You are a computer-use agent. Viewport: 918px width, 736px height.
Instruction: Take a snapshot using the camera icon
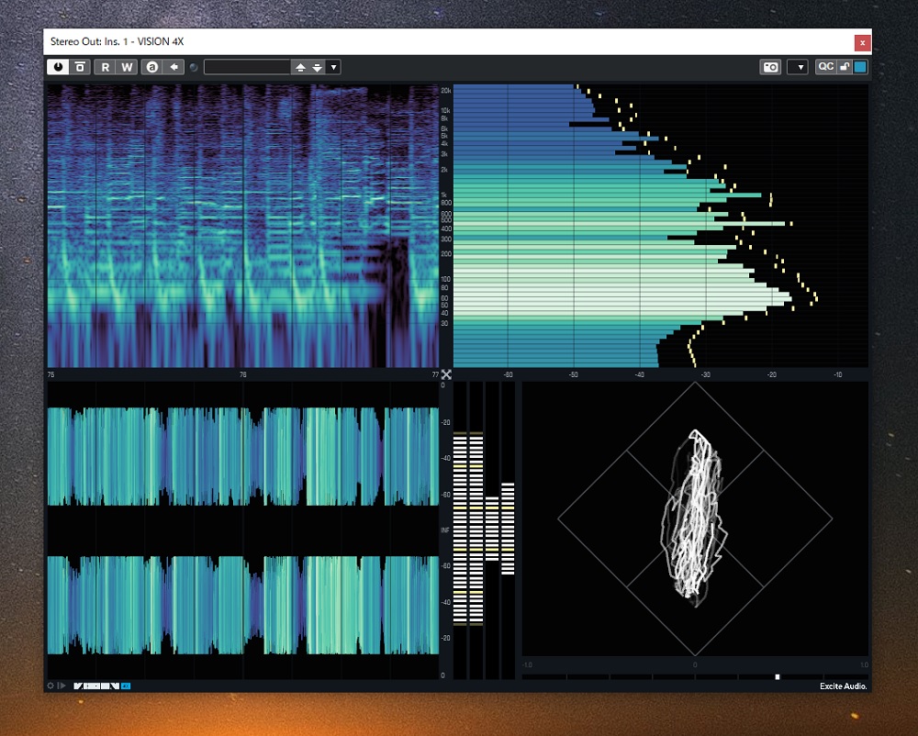click(x=770, y=66)
